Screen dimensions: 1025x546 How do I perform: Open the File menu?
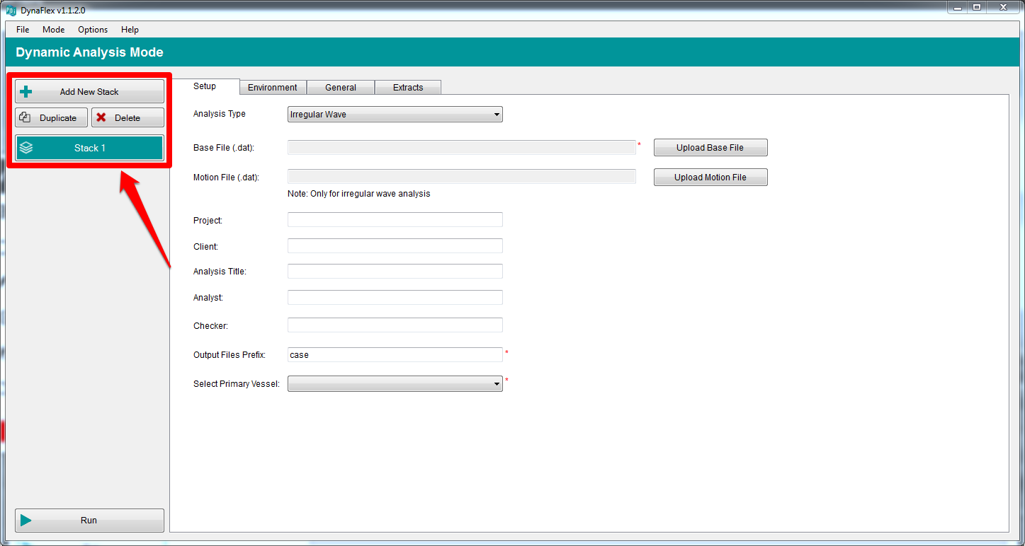click(23, 30)
